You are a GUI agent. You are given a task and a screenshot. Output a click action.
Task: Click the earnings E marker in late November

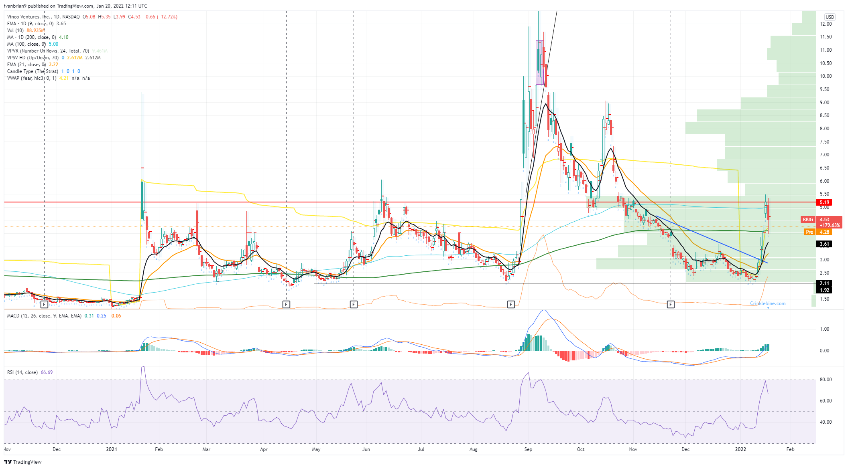[671, 305]
